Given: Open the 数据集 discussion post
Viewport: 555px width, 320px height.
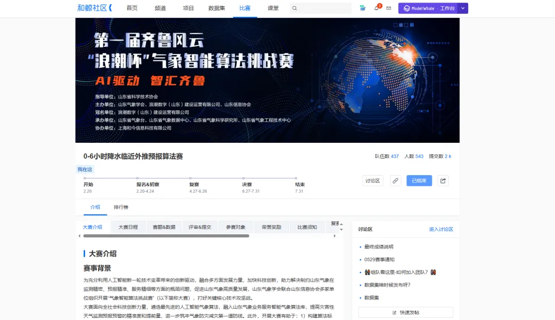Looking at the screenshot, I should click(372, 298).
